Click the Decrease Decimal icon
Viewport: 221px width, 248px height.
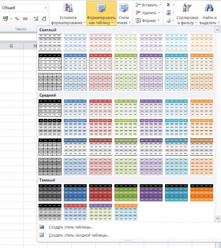coord(44,19)
